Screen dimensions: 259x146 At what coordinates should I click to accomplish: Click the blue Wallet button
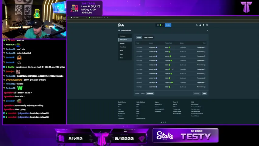[x=168, y=25]
